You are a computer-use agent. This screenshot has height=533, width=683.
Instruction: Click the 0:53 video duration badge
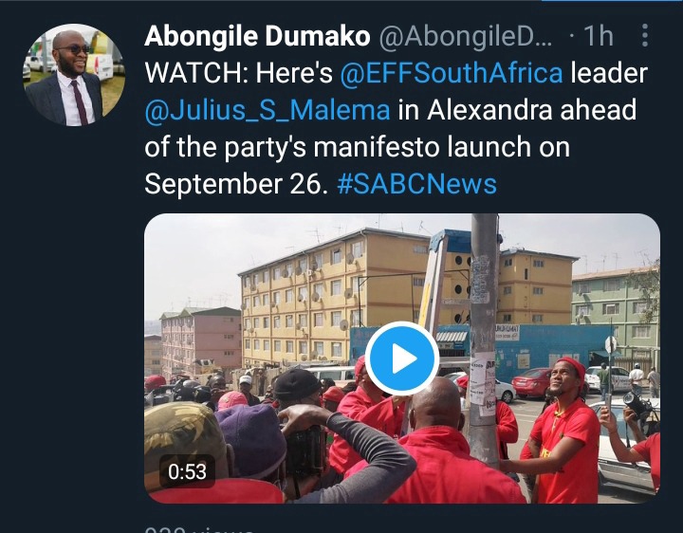(x=187, y=471)
